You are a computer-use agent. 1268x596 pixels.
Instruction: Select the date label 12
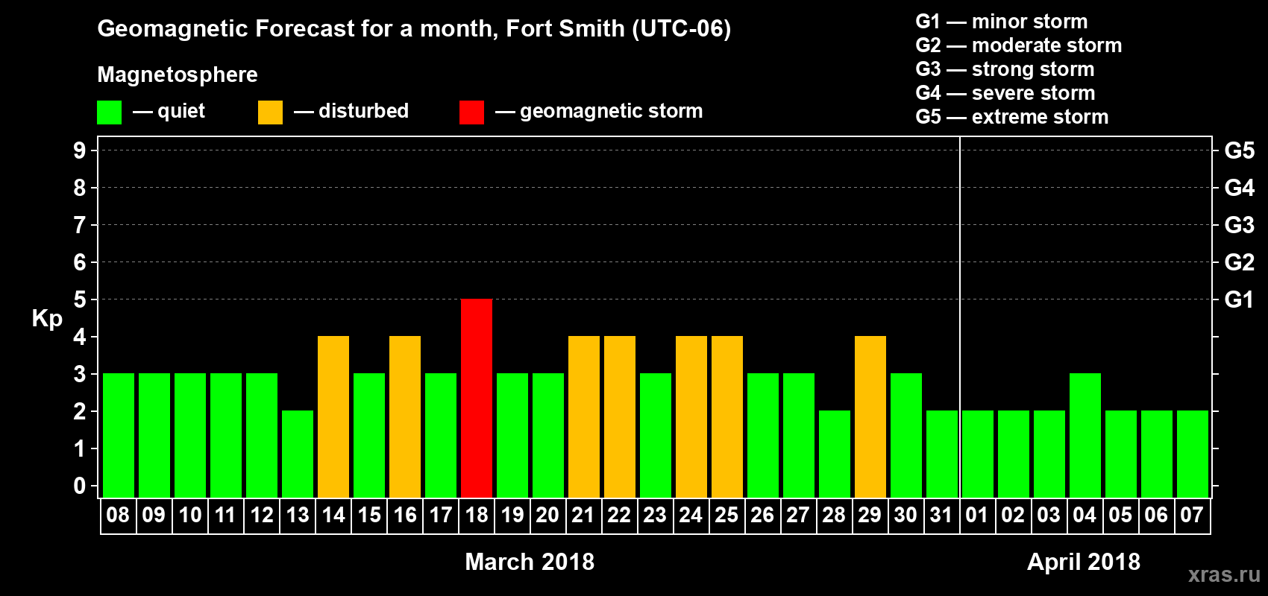tap(261, 515)
